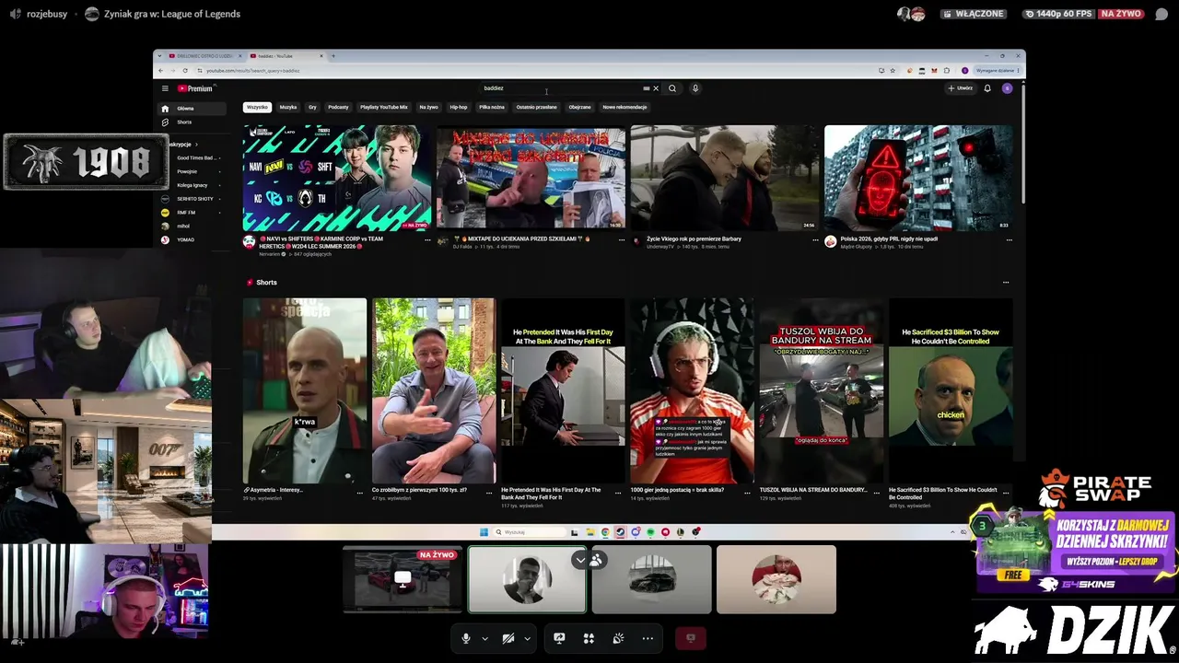
Task: Start voice search with the microphone icon
Action: (x=695, y=88)
